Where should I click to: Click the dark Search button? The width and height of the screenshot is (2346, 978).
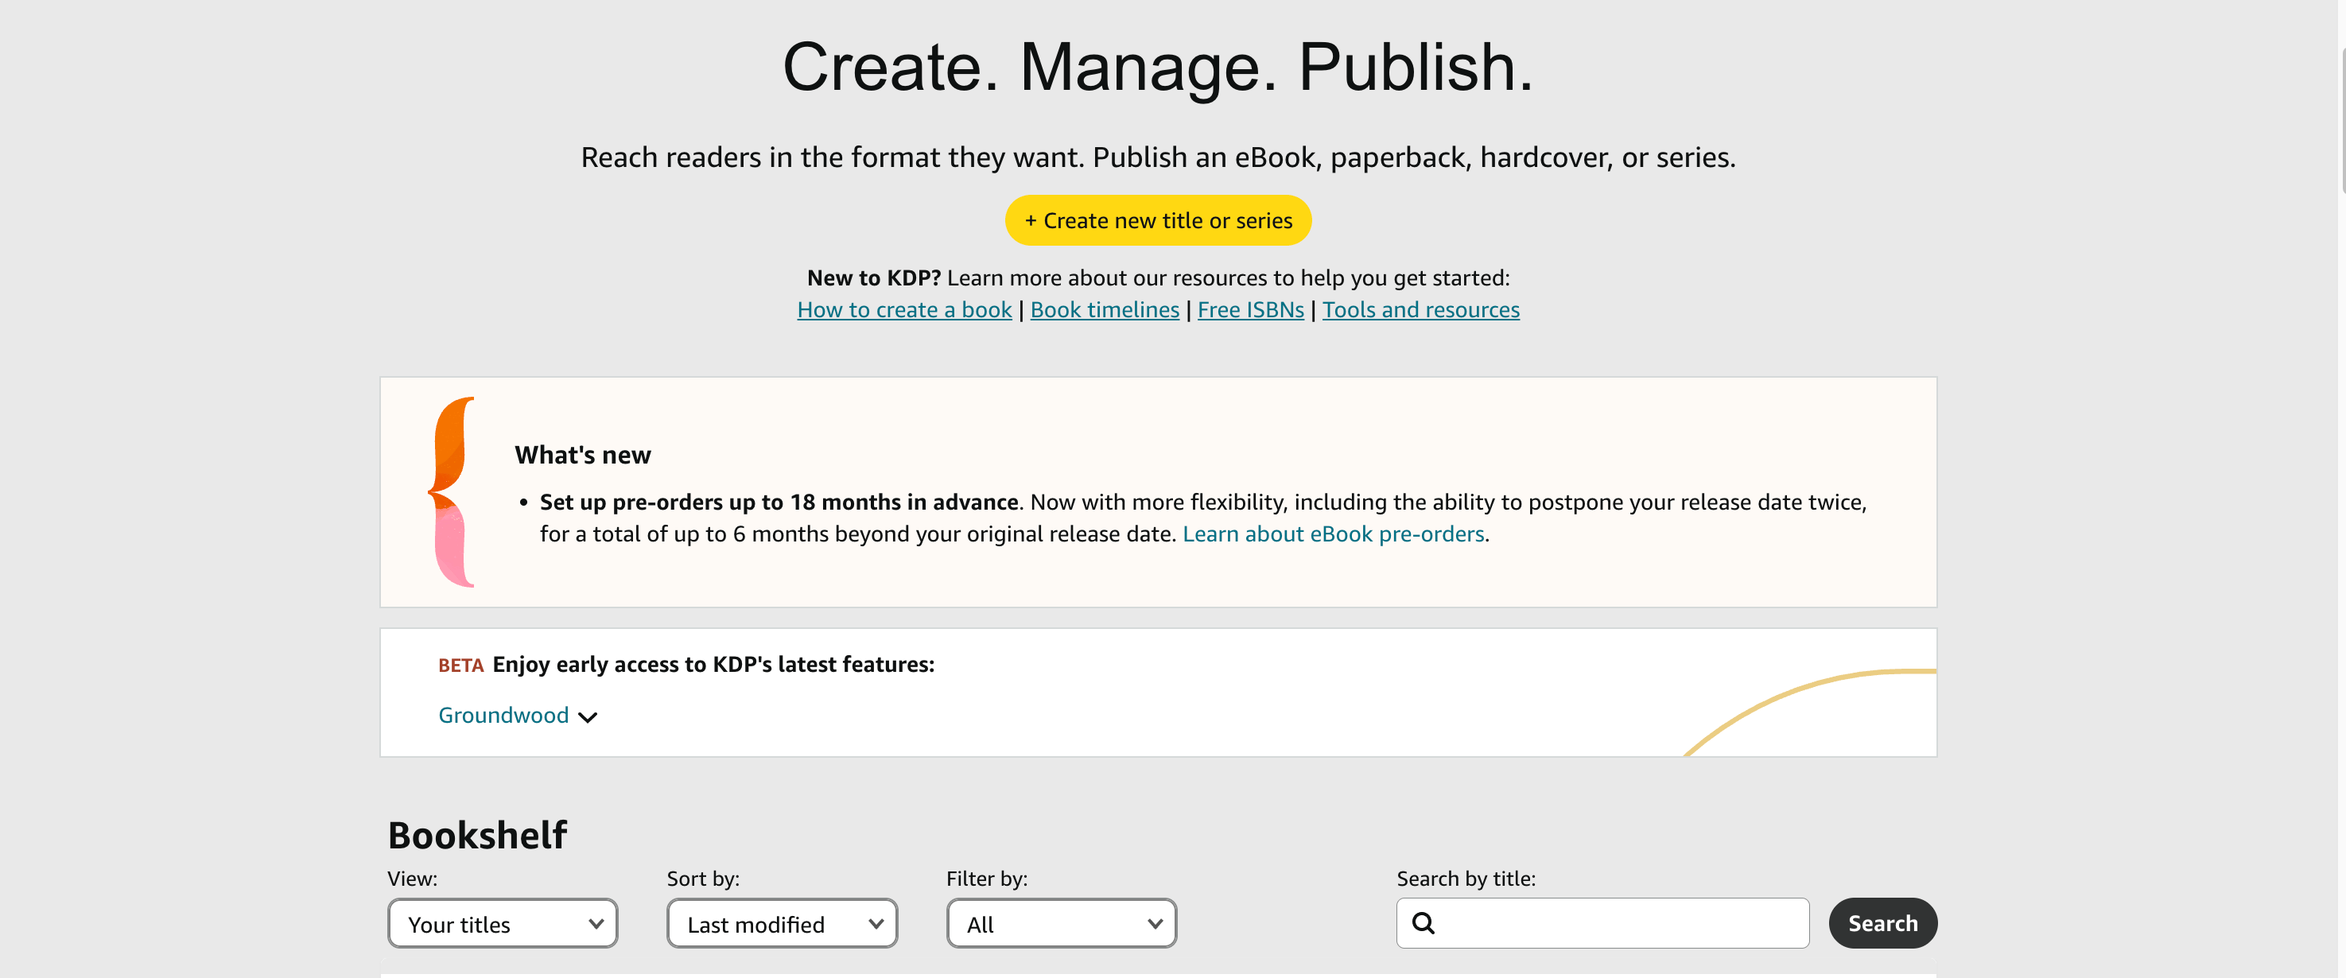(1882, 923)
